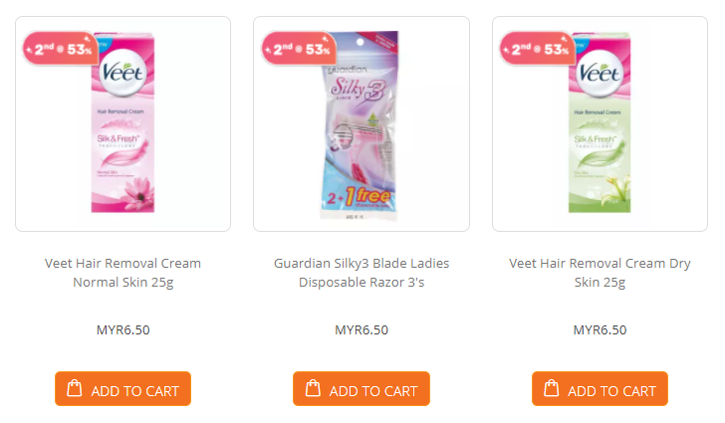Add Guardian Silky3 razor to cart

point(362,389)
